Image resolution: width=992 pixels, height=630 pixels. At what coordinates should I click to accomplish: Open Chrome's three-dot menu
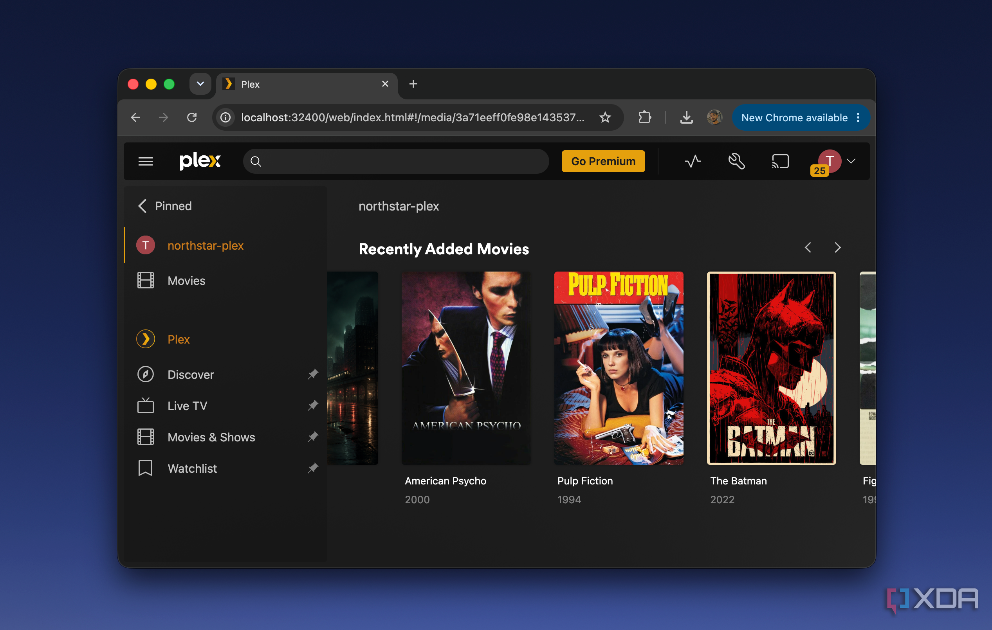pos(858,118)
